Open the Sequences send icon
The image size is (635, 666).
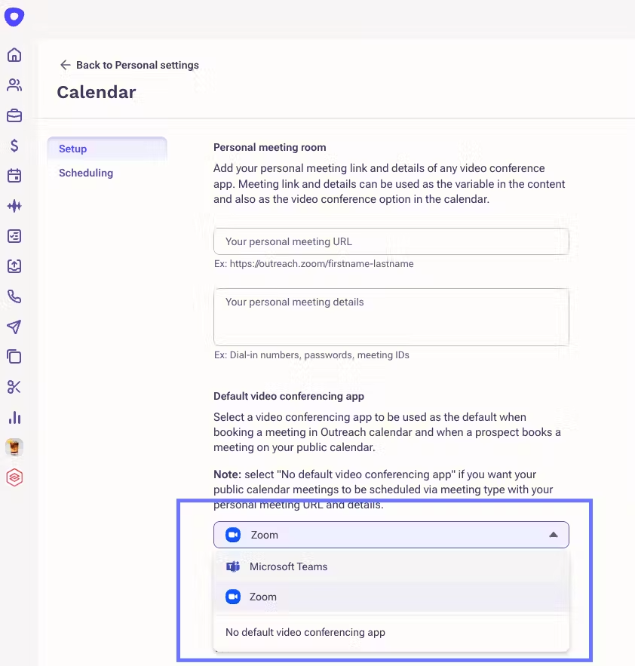pos(14,327)
